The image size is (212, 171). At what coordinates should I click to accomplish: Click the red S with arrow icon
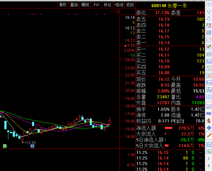click(x=209, y=121)
